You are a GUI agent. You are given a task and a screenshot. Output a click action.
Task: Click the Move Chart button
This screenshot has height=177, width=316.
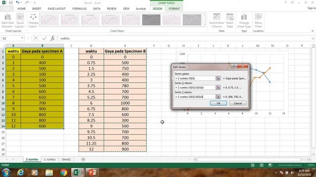pos(258,21)
